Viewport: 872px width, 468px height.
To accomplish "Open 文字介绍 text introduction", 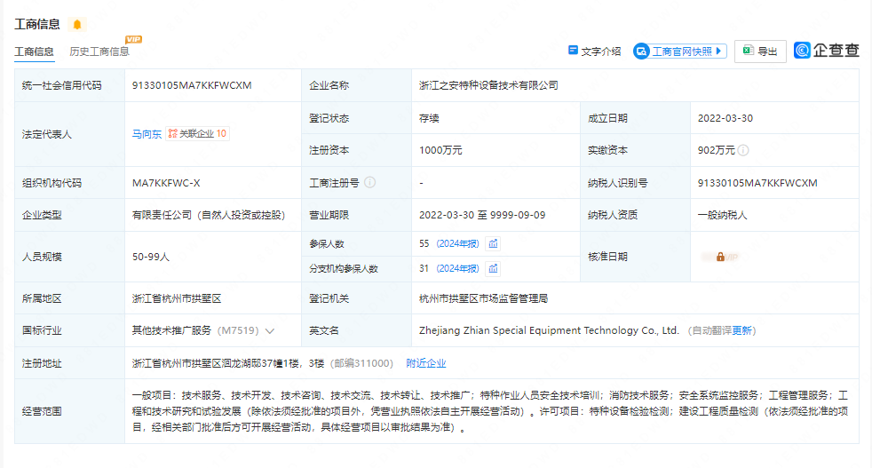I will click(594, 52).
